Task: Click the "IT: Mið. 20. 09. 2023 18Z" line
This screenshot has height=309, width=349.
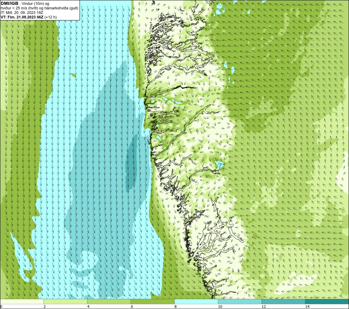Action: click(x=22, y=13)
